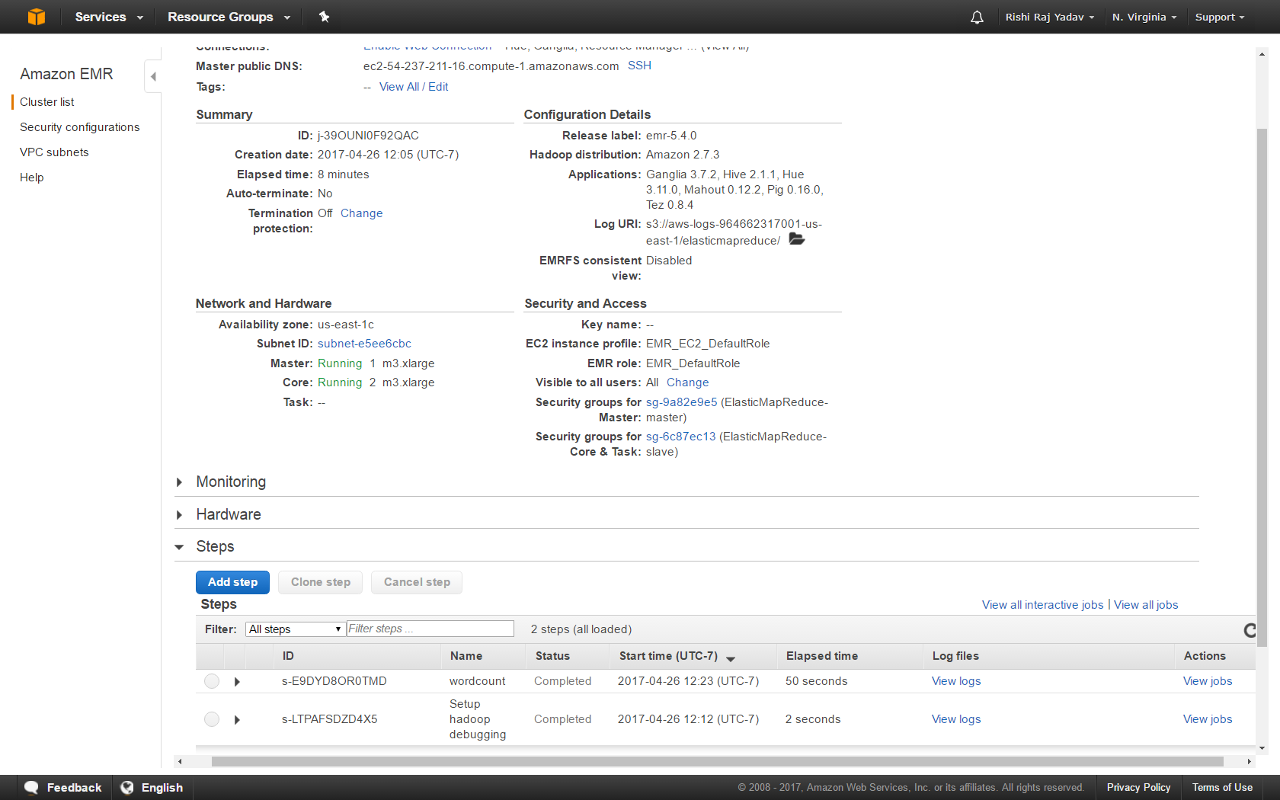1280x800 pixels.
Task: Click the SSH link
Action: 639,66
